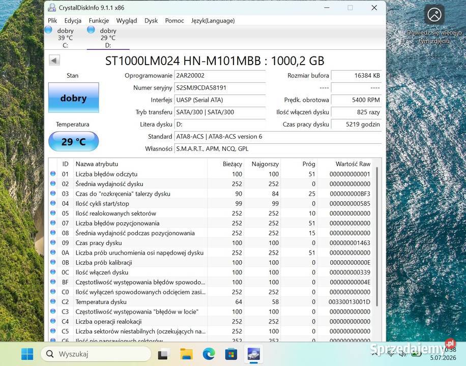
Task: Click the rotation speed field 5400 RPM
Action: point(356,100)
